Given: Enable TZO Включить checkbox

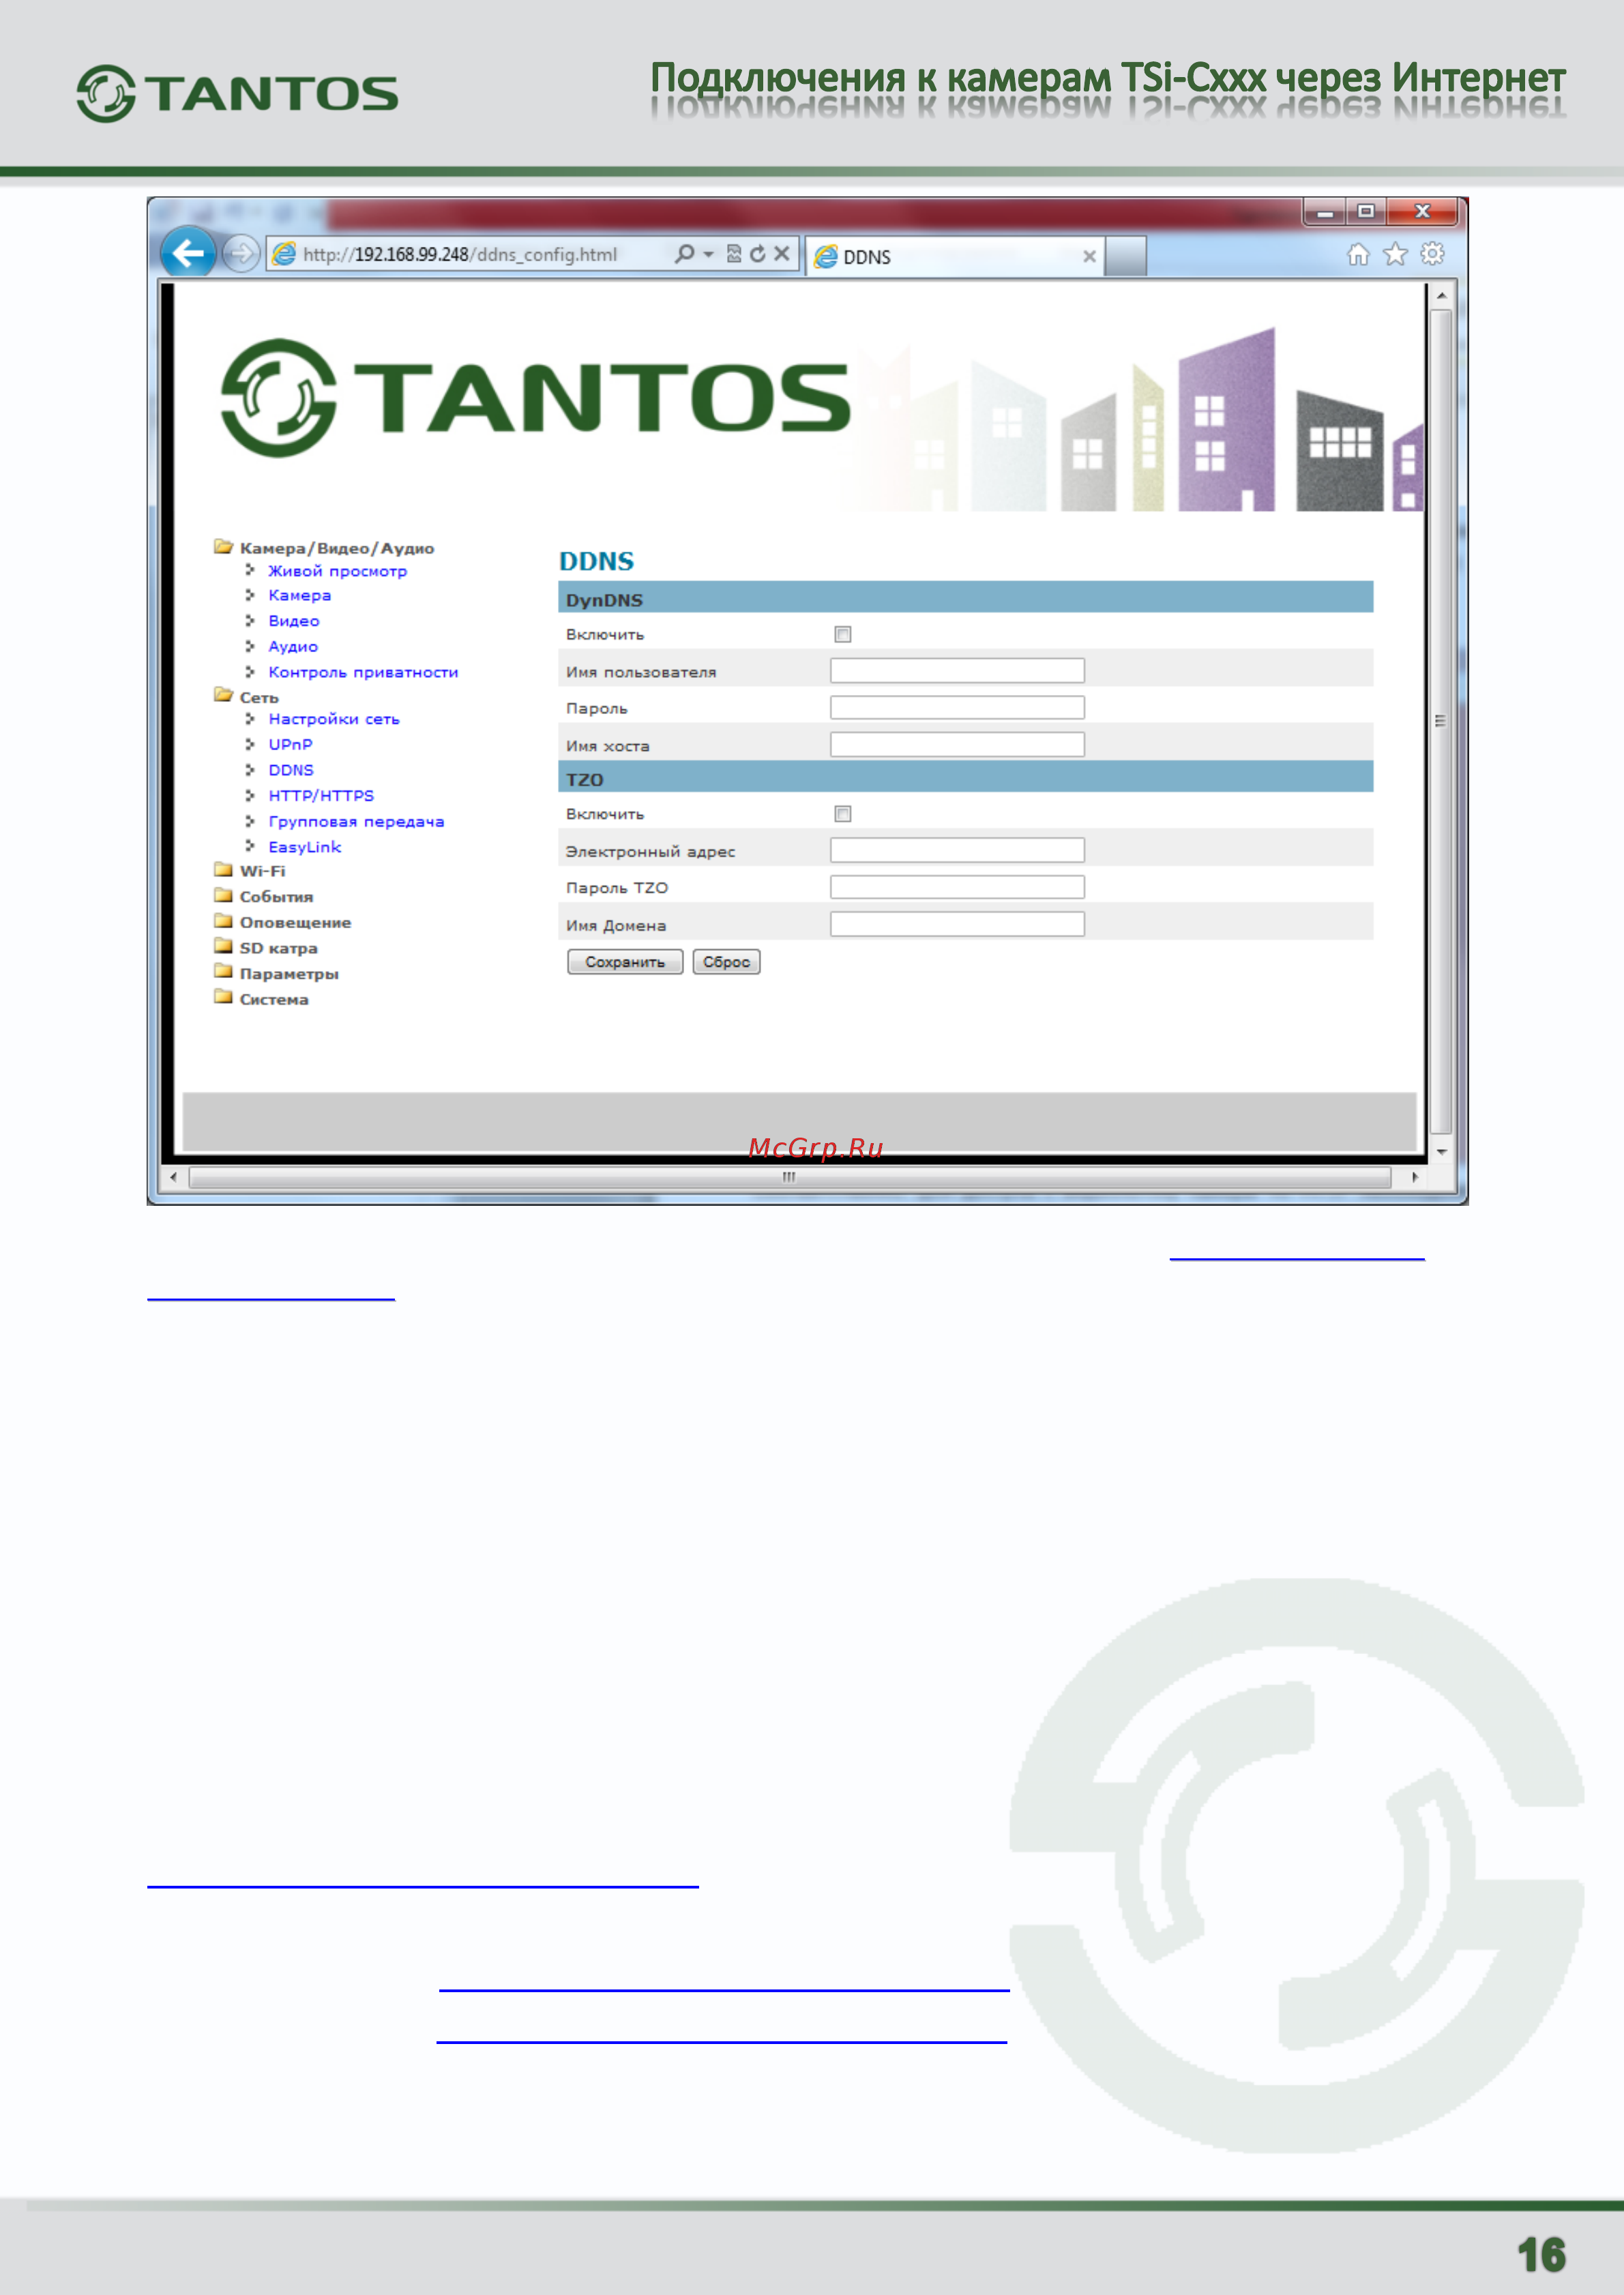Looking at the screenshot, I should pos(843,814).
